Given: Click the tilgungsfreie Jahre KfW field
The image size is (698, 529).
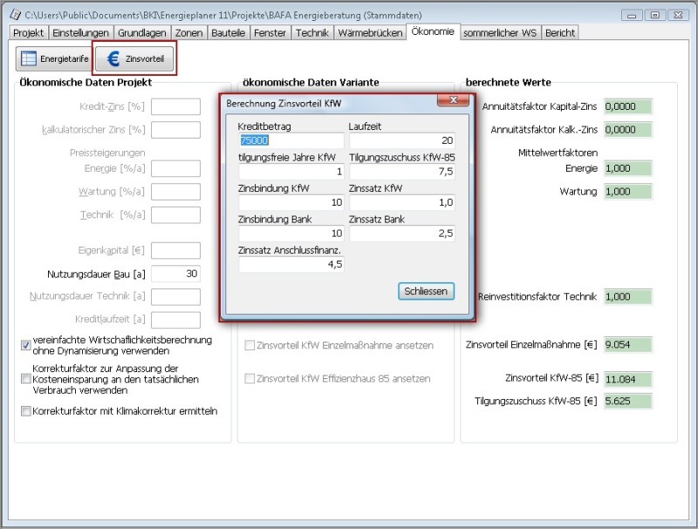Looking at the screenshot, I should tap(291, 172).
